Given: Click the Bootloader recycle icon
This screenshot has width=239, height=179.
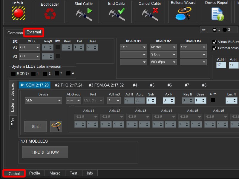Looking at the screenshot, I should [50, 13].
